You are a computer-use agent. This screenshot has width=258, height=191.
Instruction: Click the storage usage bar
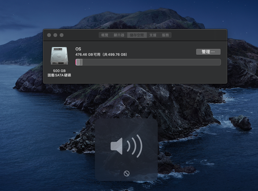point(148,62)
